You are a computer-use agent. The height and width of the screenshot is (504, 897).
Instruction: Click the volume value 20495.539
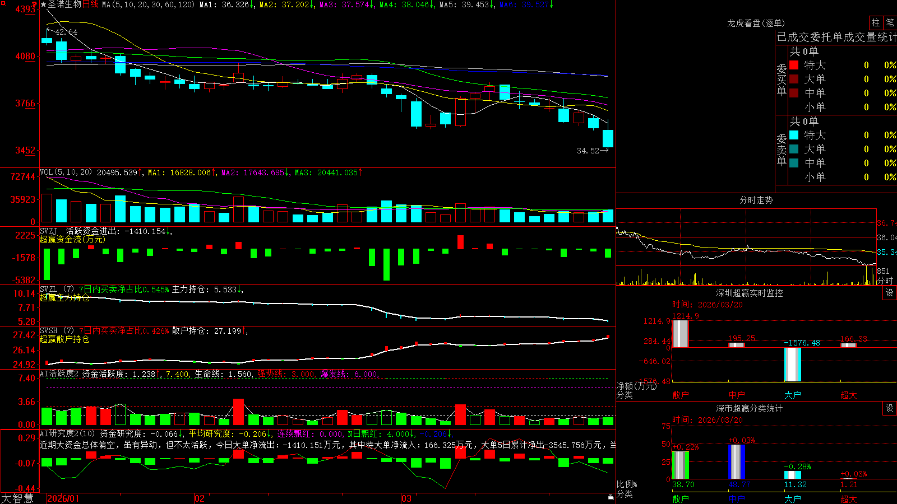pyautogui.click(x=117, y=172)
